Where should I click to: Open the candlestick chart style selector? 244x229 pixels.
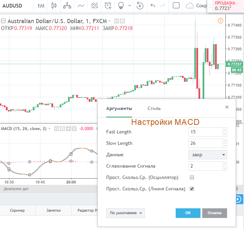point(53,6)
